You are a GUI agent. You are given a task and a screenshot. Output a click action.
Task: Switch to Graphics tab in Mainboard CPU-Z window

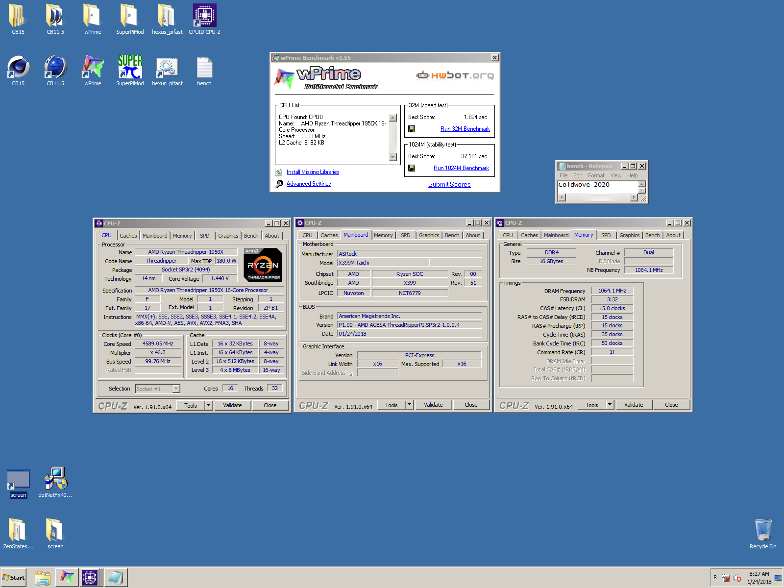coord(429,235)
